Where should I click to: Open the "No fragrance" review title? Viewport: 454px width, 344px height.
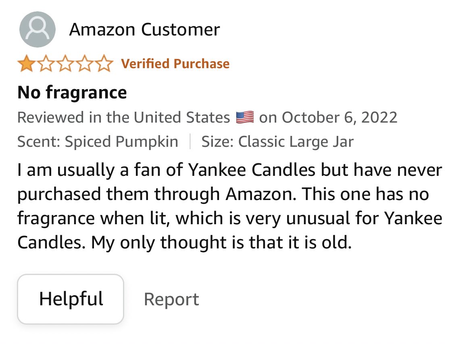(72, 92)
